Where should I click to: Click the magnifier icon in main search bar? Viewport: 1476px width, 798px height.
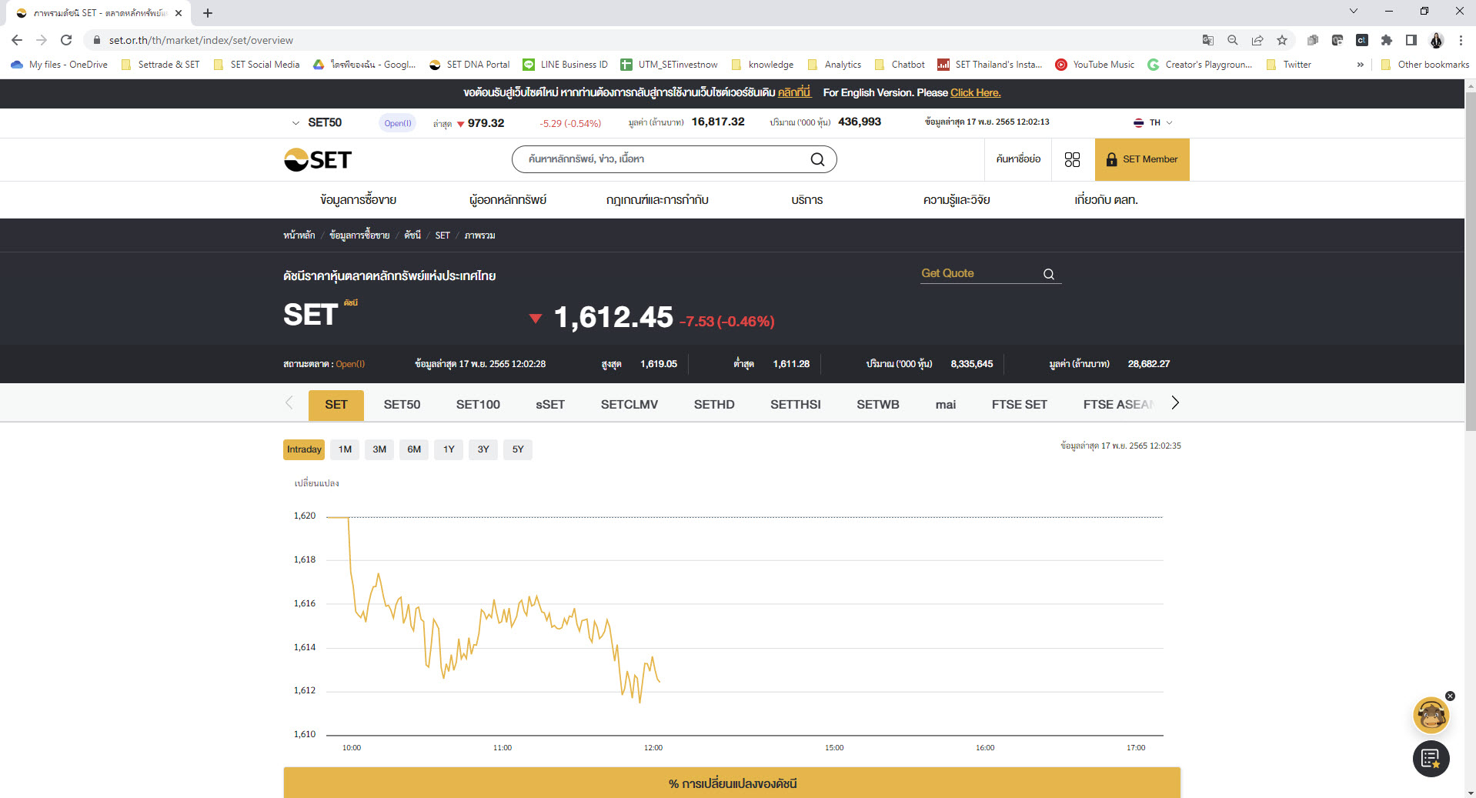(817, 159)
